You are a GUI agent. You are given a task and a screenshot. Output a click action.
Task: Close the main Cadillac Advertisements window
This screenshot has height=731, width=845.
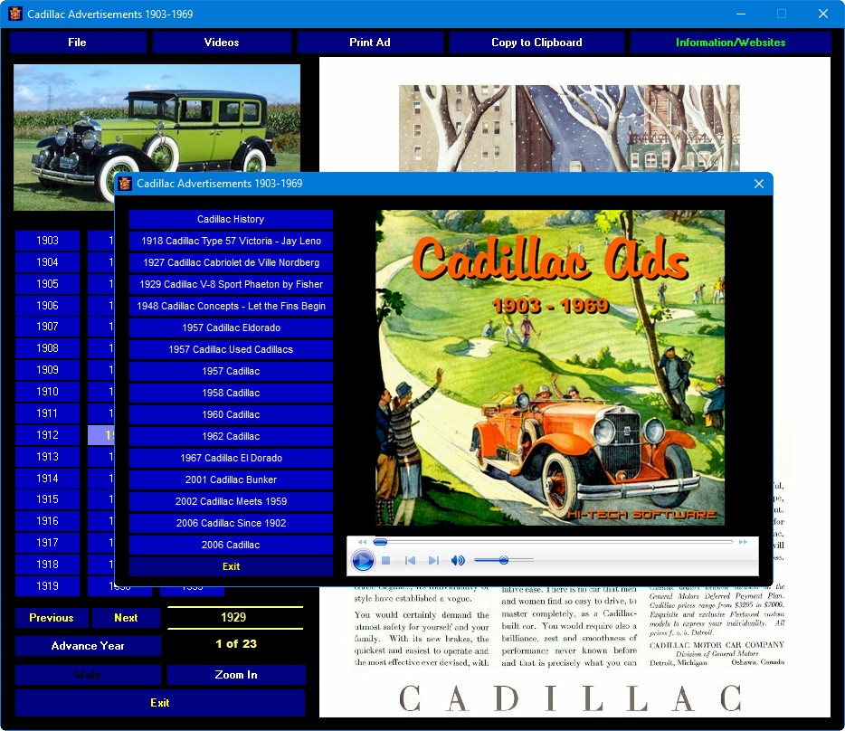[823, 14]
